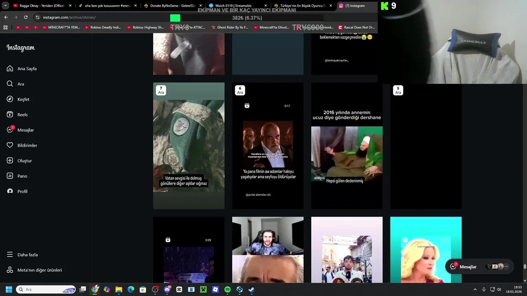Viewport: 527px width, 296px height.
Task: Open the Reels icon in sidebar
Action: tap(10, 115)
